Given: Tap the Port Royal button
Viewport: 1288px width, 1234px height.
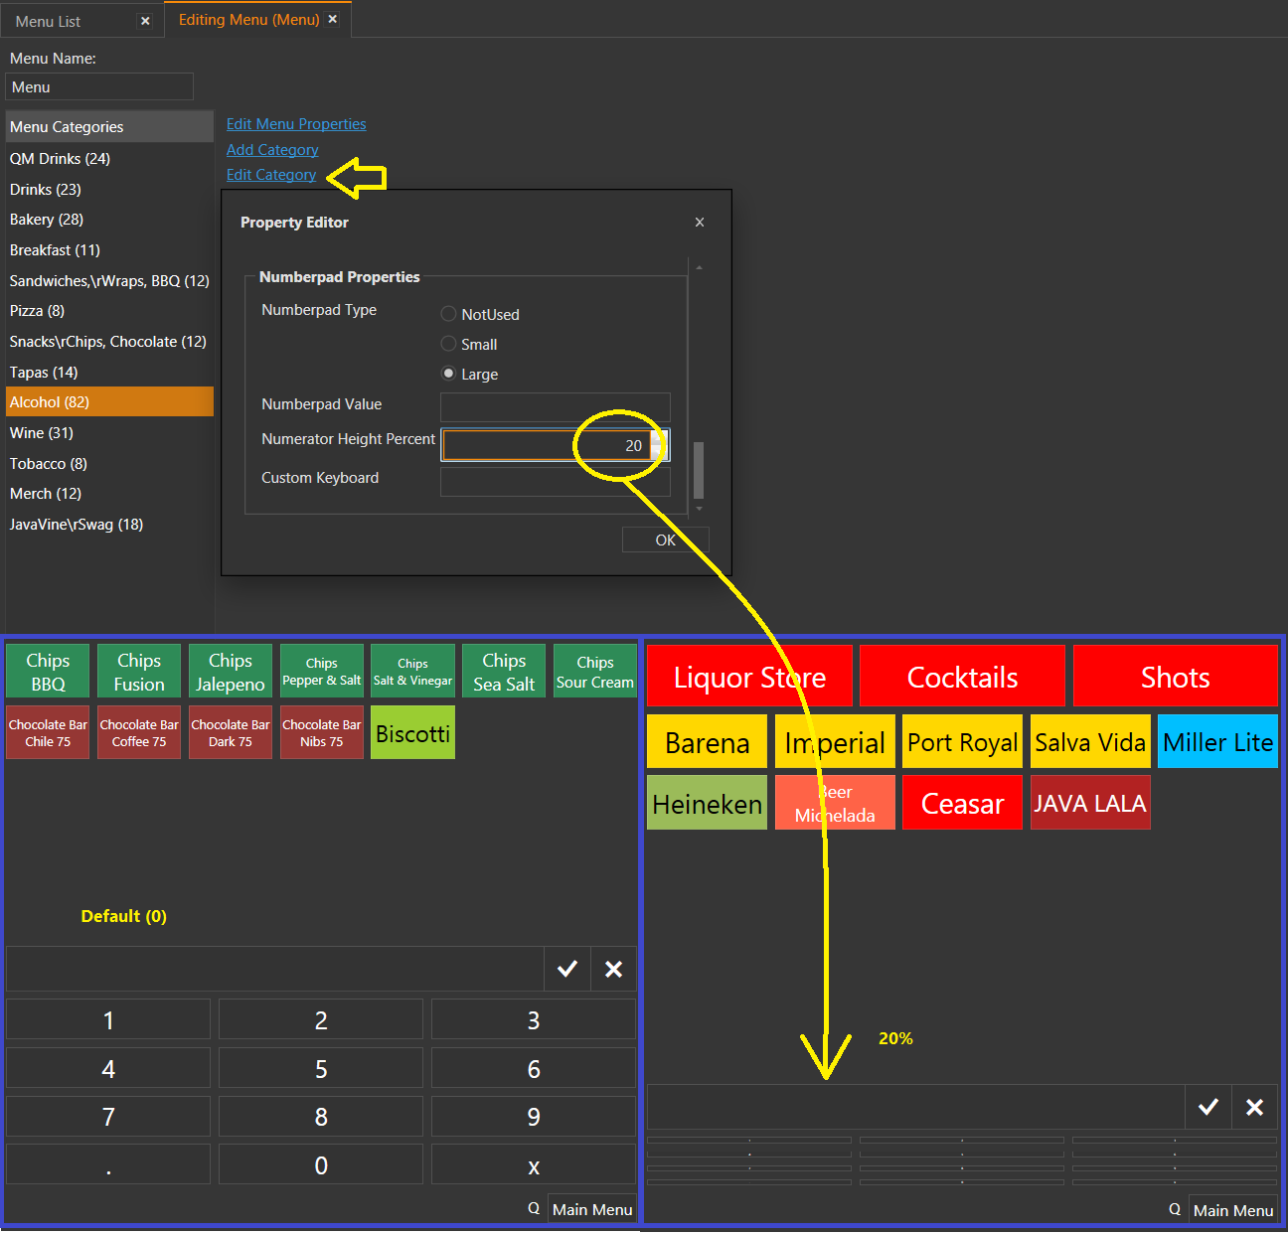Looking at the screenshot, I should coord(962,742).
